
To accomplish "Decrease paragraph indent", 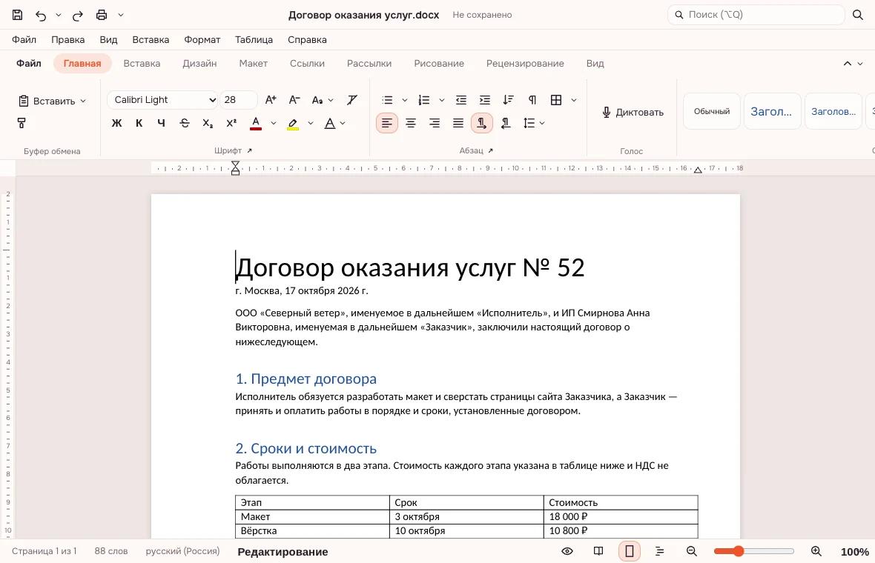I will pos(461,100).
